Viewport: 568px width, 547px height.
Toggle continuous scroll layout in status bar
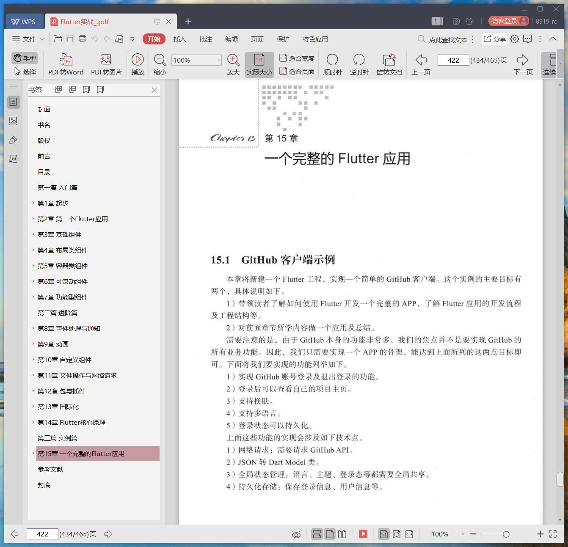point(317,534)
